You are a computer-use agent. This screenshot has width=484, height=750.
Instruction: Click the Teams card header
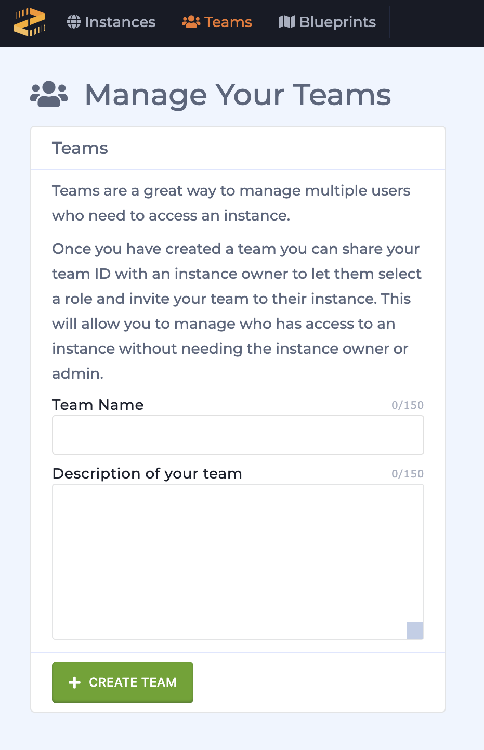tap(238, 148)
